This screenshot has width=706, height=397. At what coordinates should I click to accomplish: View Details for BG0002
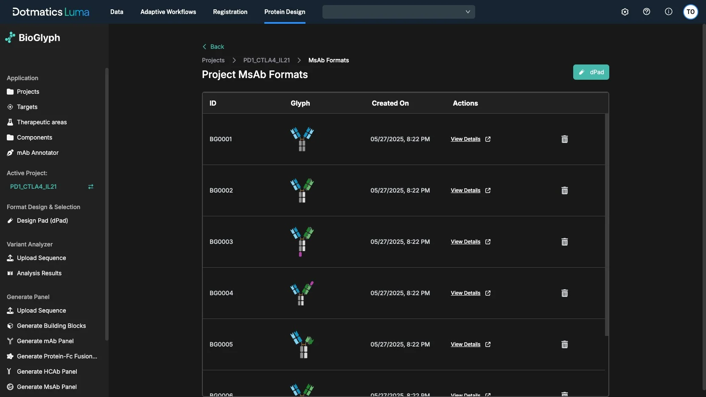(x=465, y=190)
